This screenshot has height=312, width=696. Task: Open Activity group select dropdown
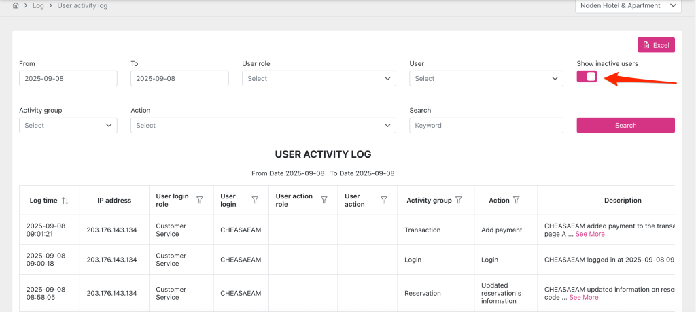pyautogui.click(x=68, y=126)
